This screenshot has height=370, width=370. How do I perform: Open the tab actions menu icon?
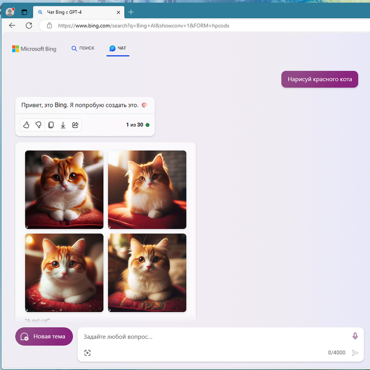tap(24, 12)
